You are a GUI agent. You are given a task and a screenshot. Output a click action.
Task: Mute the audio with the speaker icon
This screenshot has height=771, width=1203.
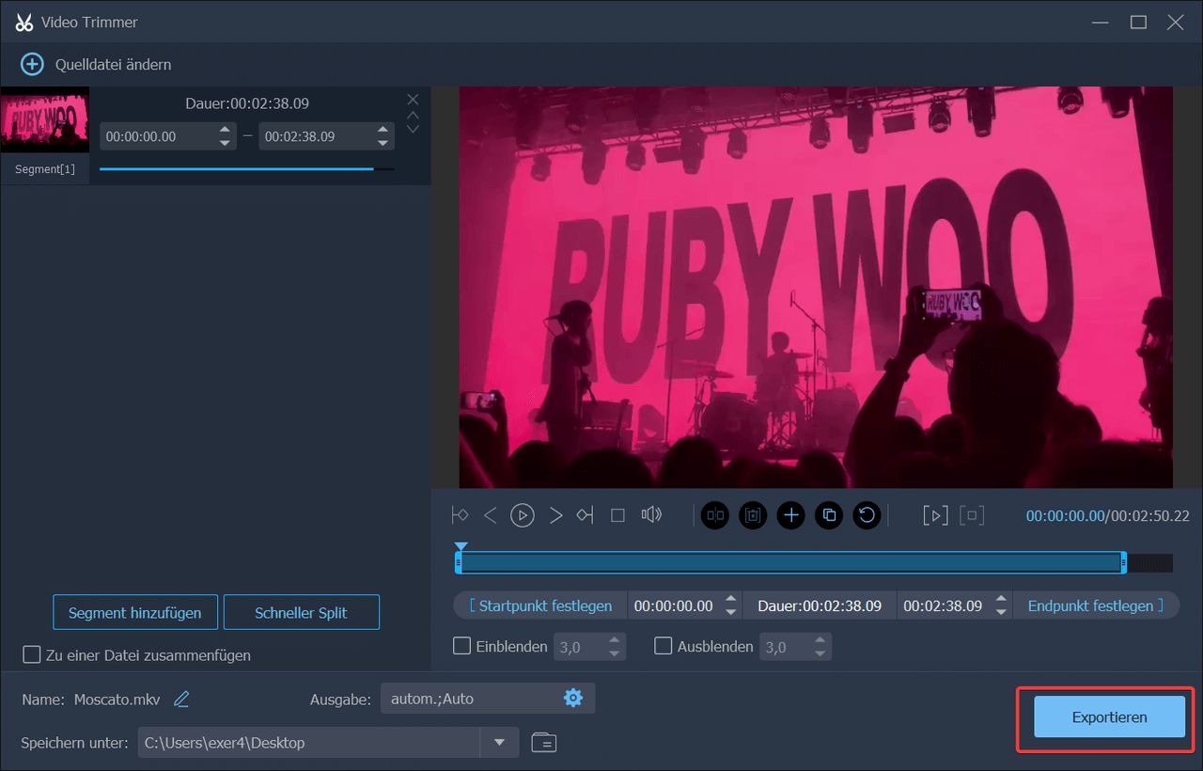coord(651,514)
